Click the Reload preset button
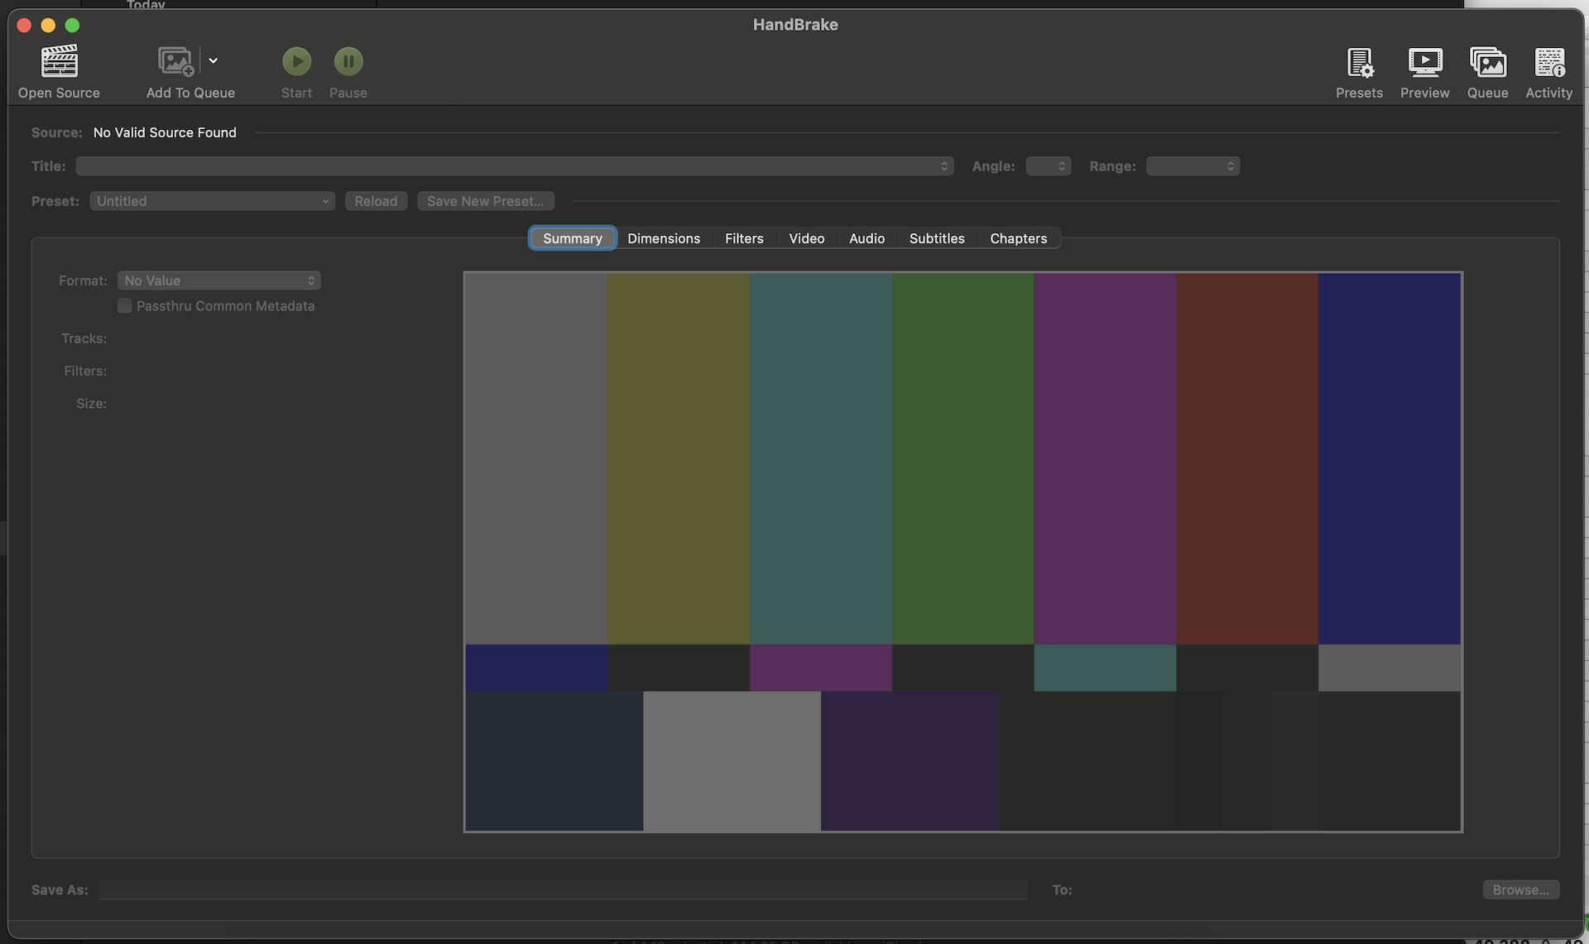The height and width of the screenshot is (944, 1589). click(376, 201)
